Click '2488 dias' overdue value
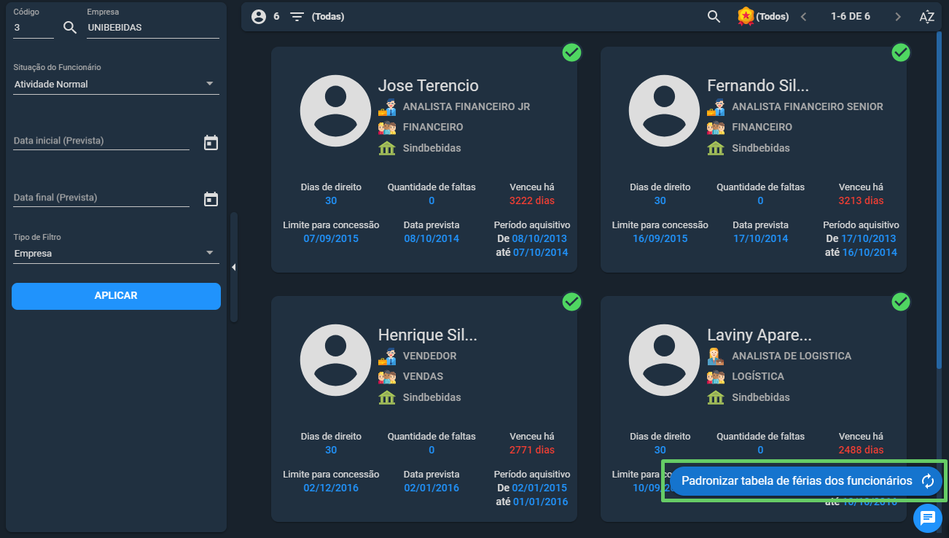The height and width of the screenshot is (538, 949). pyautogui.click(x=861, y=450)
